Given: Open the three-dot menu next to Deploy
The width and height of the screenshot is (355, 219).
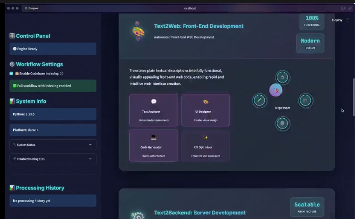Looking at the screenshot, I should point(348,20).
